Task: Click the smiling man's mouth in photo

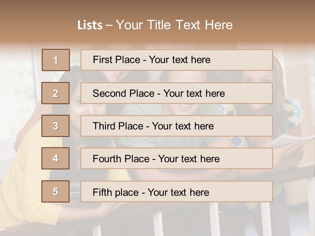Action: 186,106
